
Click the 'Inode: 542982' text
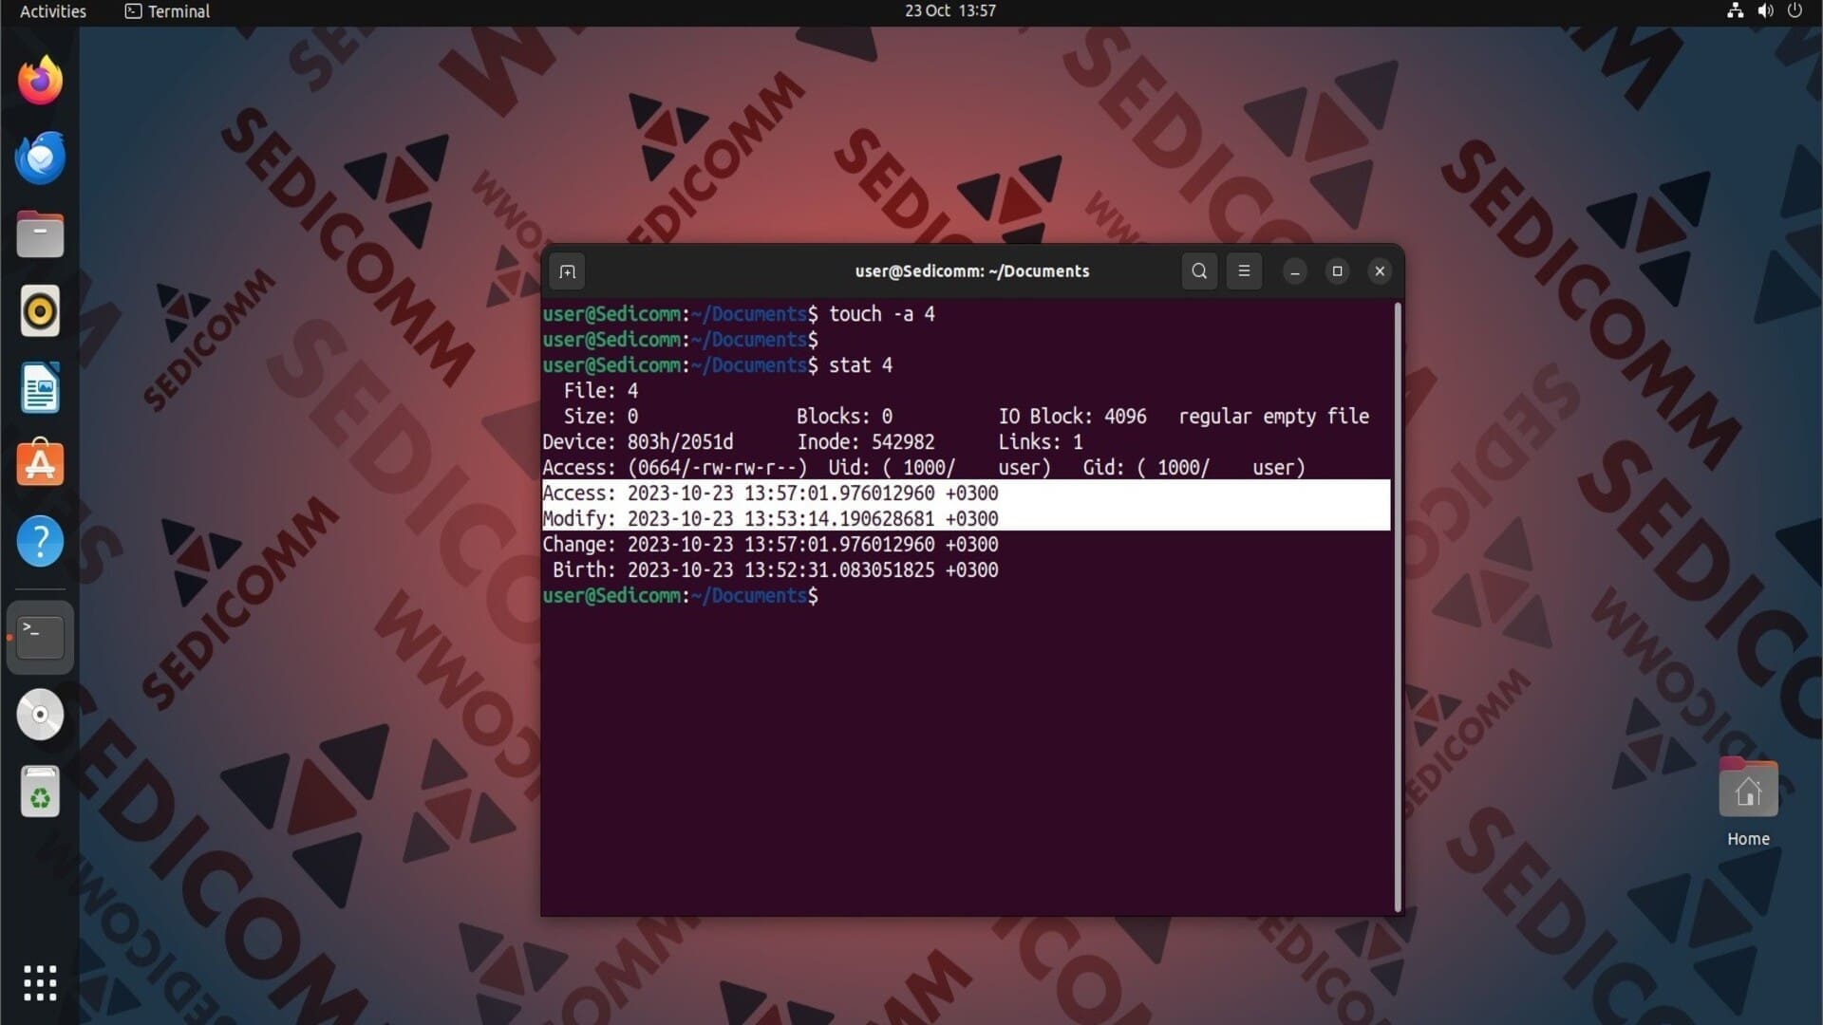(x=866, y=442)
